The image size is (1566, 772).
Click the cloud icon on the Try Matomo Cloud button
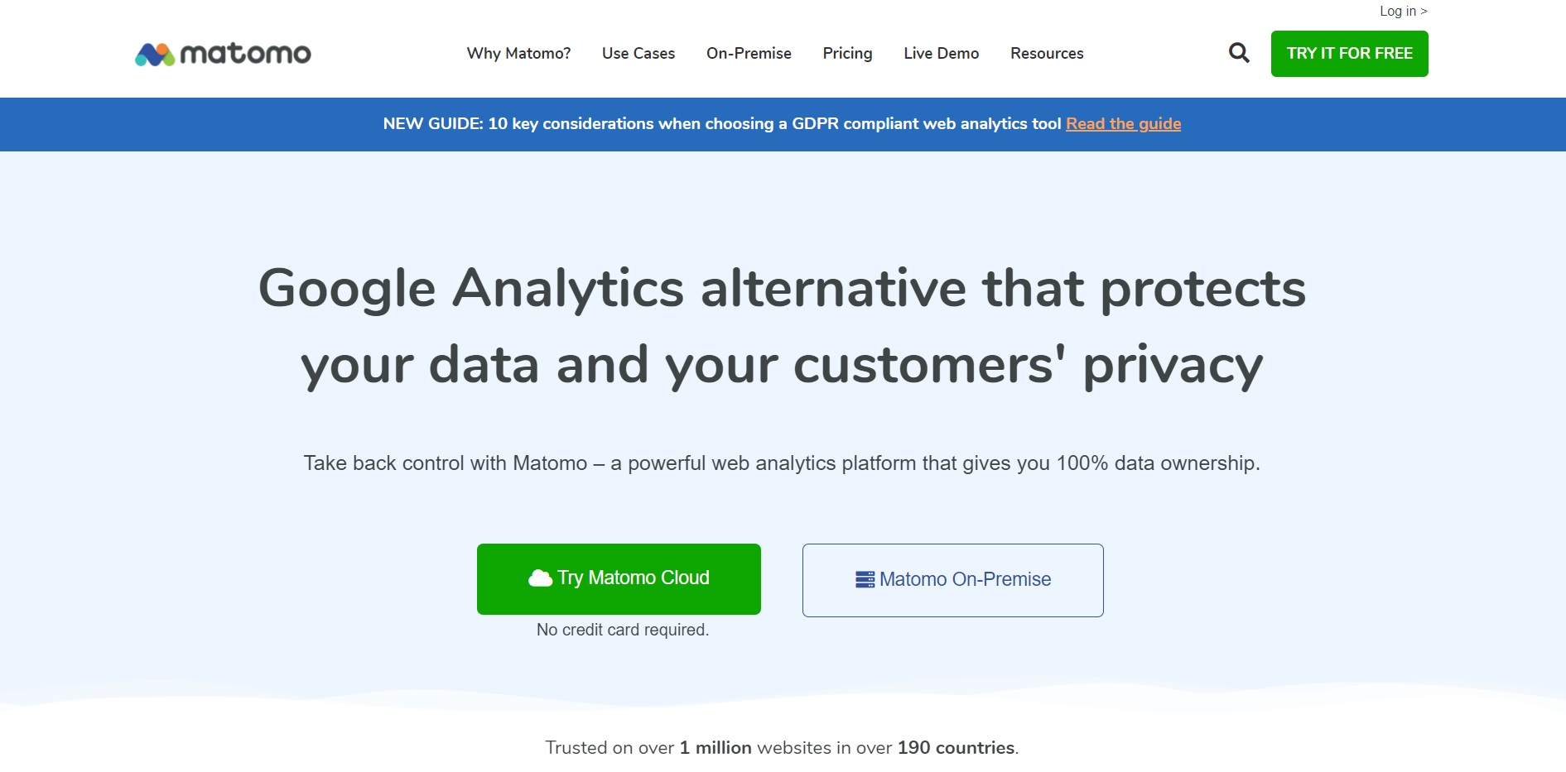540,578
